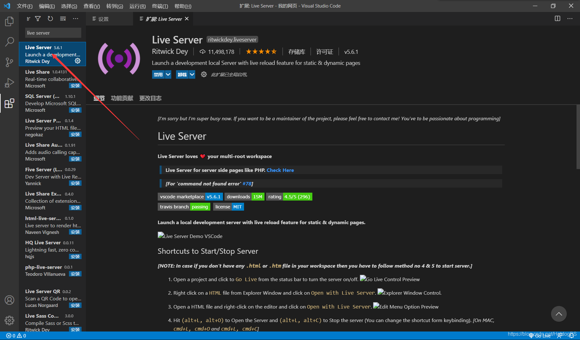The height and width of the screenshot is (340, 580).
Task: Open notifications bell in status bar
Action: tap(571, 336)
